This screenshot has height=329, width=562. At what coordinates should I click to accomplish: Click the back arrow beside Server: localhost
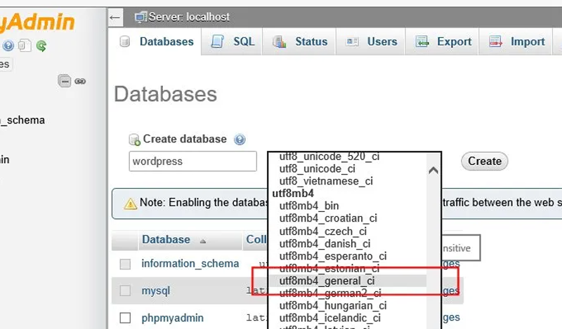[116, 16]
